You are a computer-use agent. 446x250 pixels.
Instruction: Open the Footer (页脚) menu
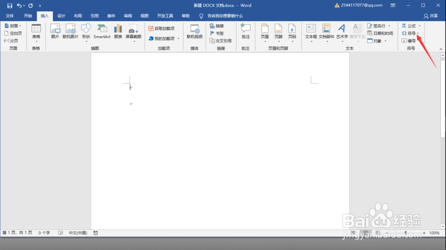pos(278,33)
